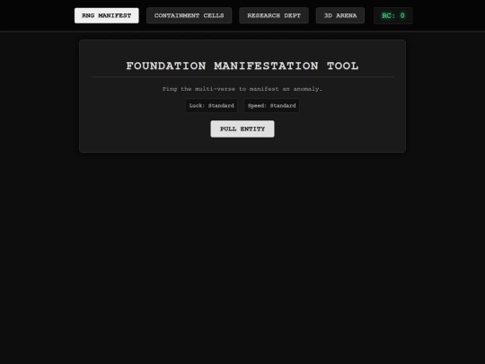Select the Luck: Standard badge
Screen dimensions: 485x364
tap(212, 105)
